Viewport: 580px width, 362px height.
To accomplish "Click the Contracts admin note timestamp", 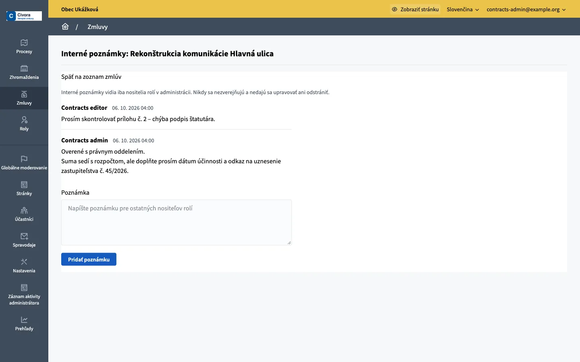I will 133,141.
